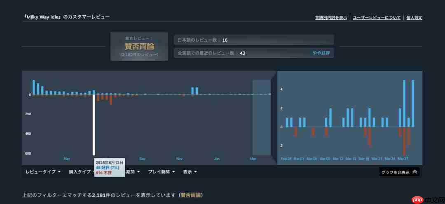Follow the ユーザーレビューについて link
The width and height of the screenshot is (445, 204).
point(377,18)
